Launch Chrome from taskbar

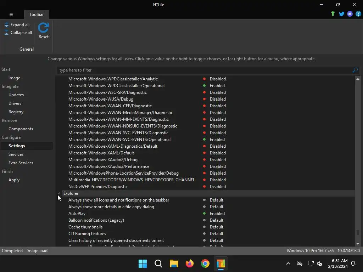click(205, 263)
